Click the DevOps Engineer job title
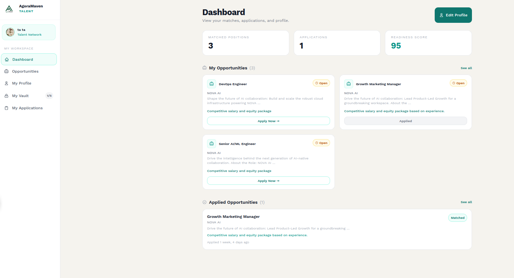Image resolution: width=514 pixels, height=278 pixels. coord(233,84)
